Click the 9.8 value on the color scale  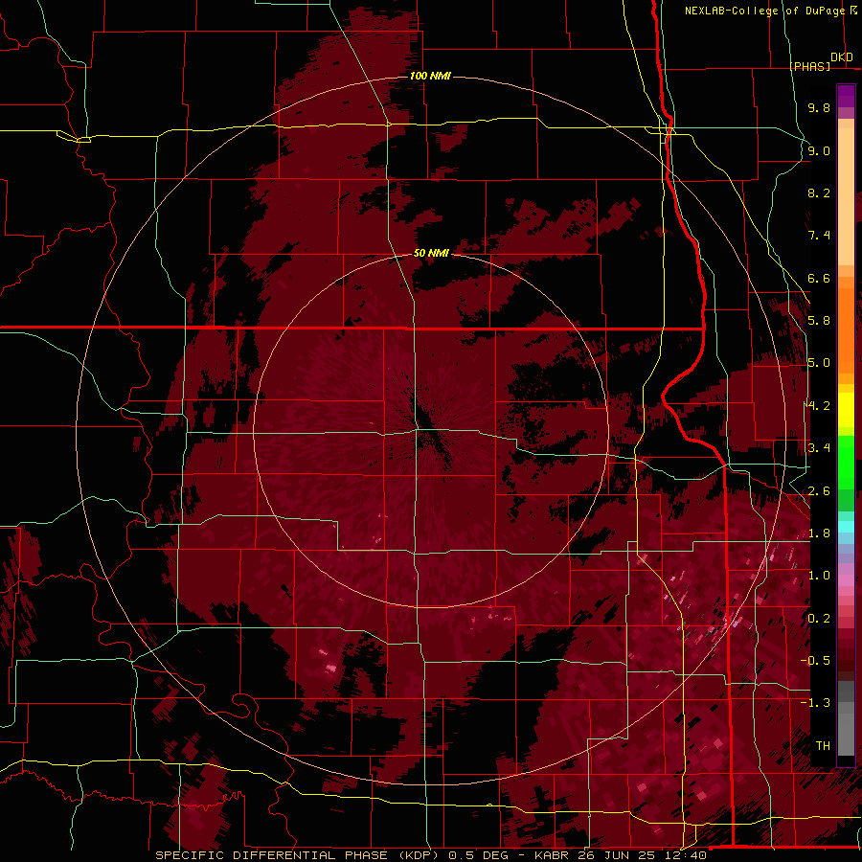pyautogui.click(x=819, y=107)
